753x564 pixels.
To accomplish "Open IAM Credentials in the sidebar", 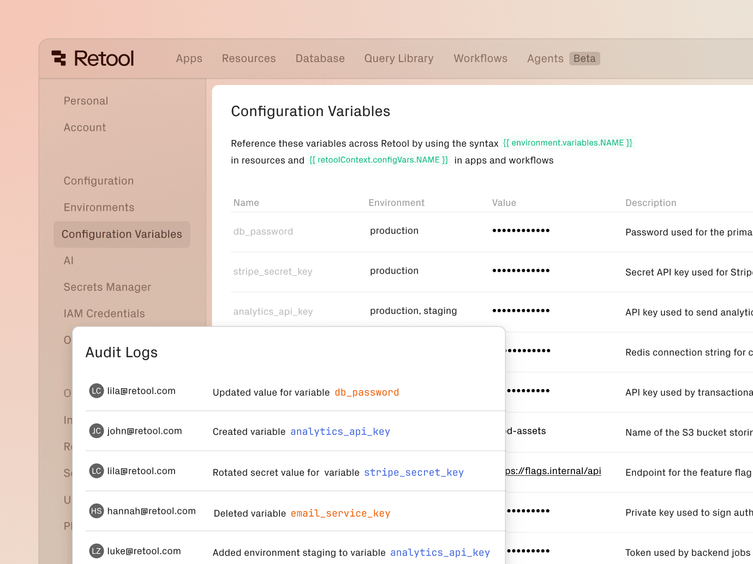I will pyautogui.click(x=104, y=314).
